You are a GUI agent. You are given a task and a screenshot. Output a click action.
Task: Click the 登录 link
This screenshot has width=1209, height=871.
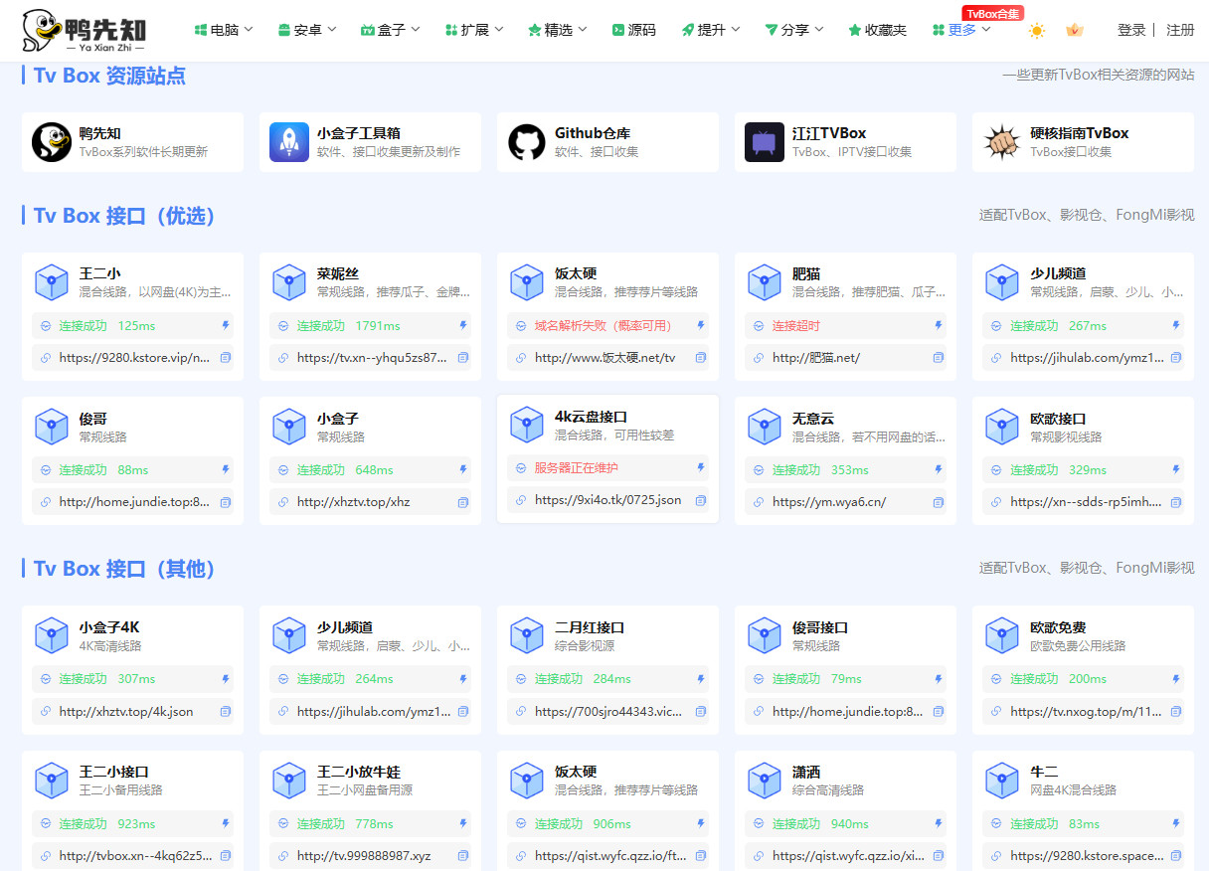point(1131,30)
